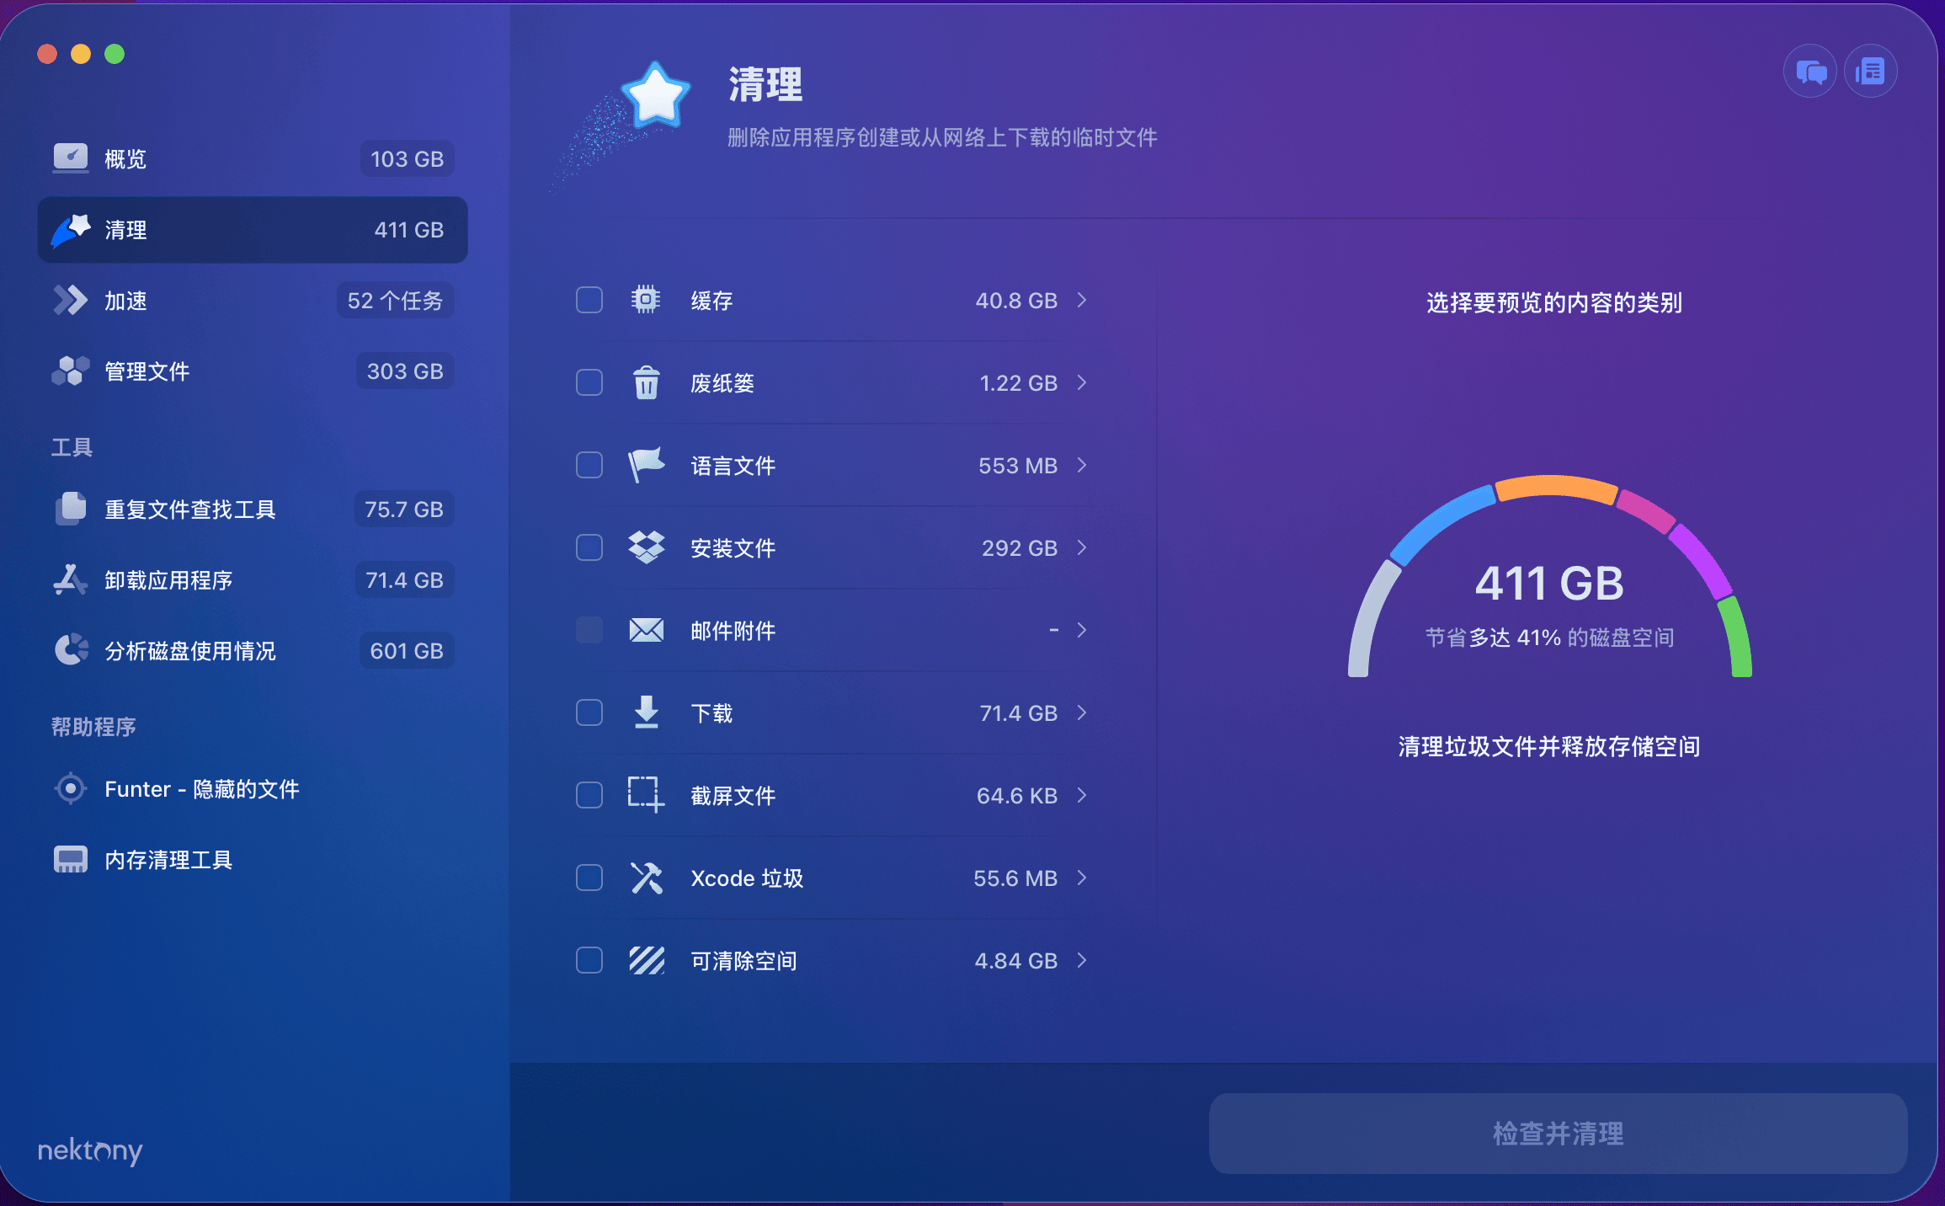Click the 内存清理工具 memory chip icon

point(71,860)
